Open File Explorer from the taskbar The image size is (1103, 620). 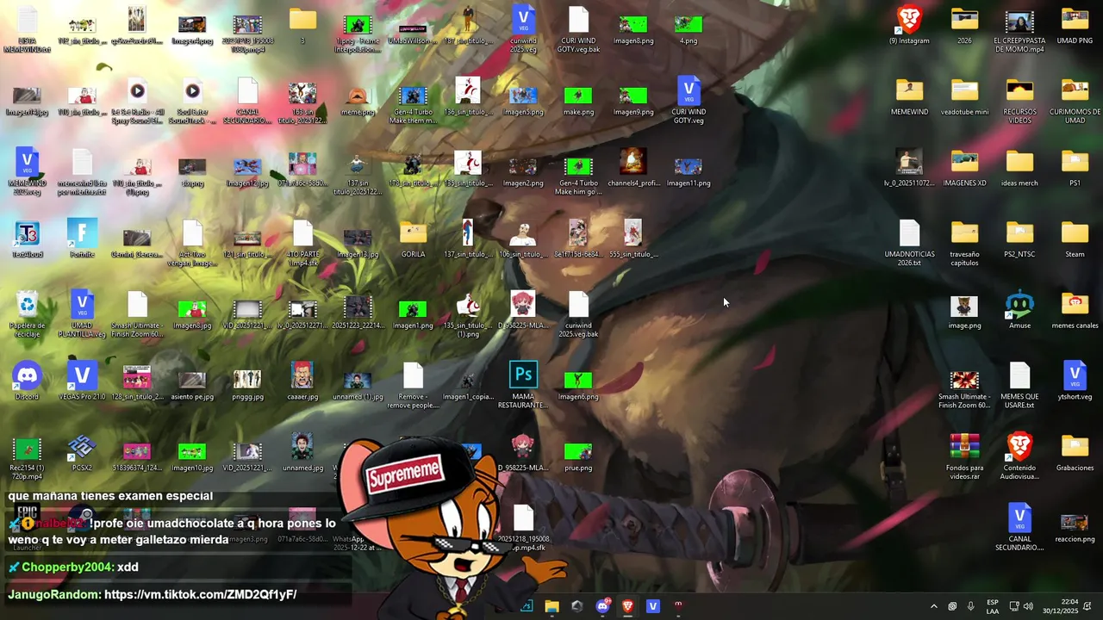pos(551,606)
